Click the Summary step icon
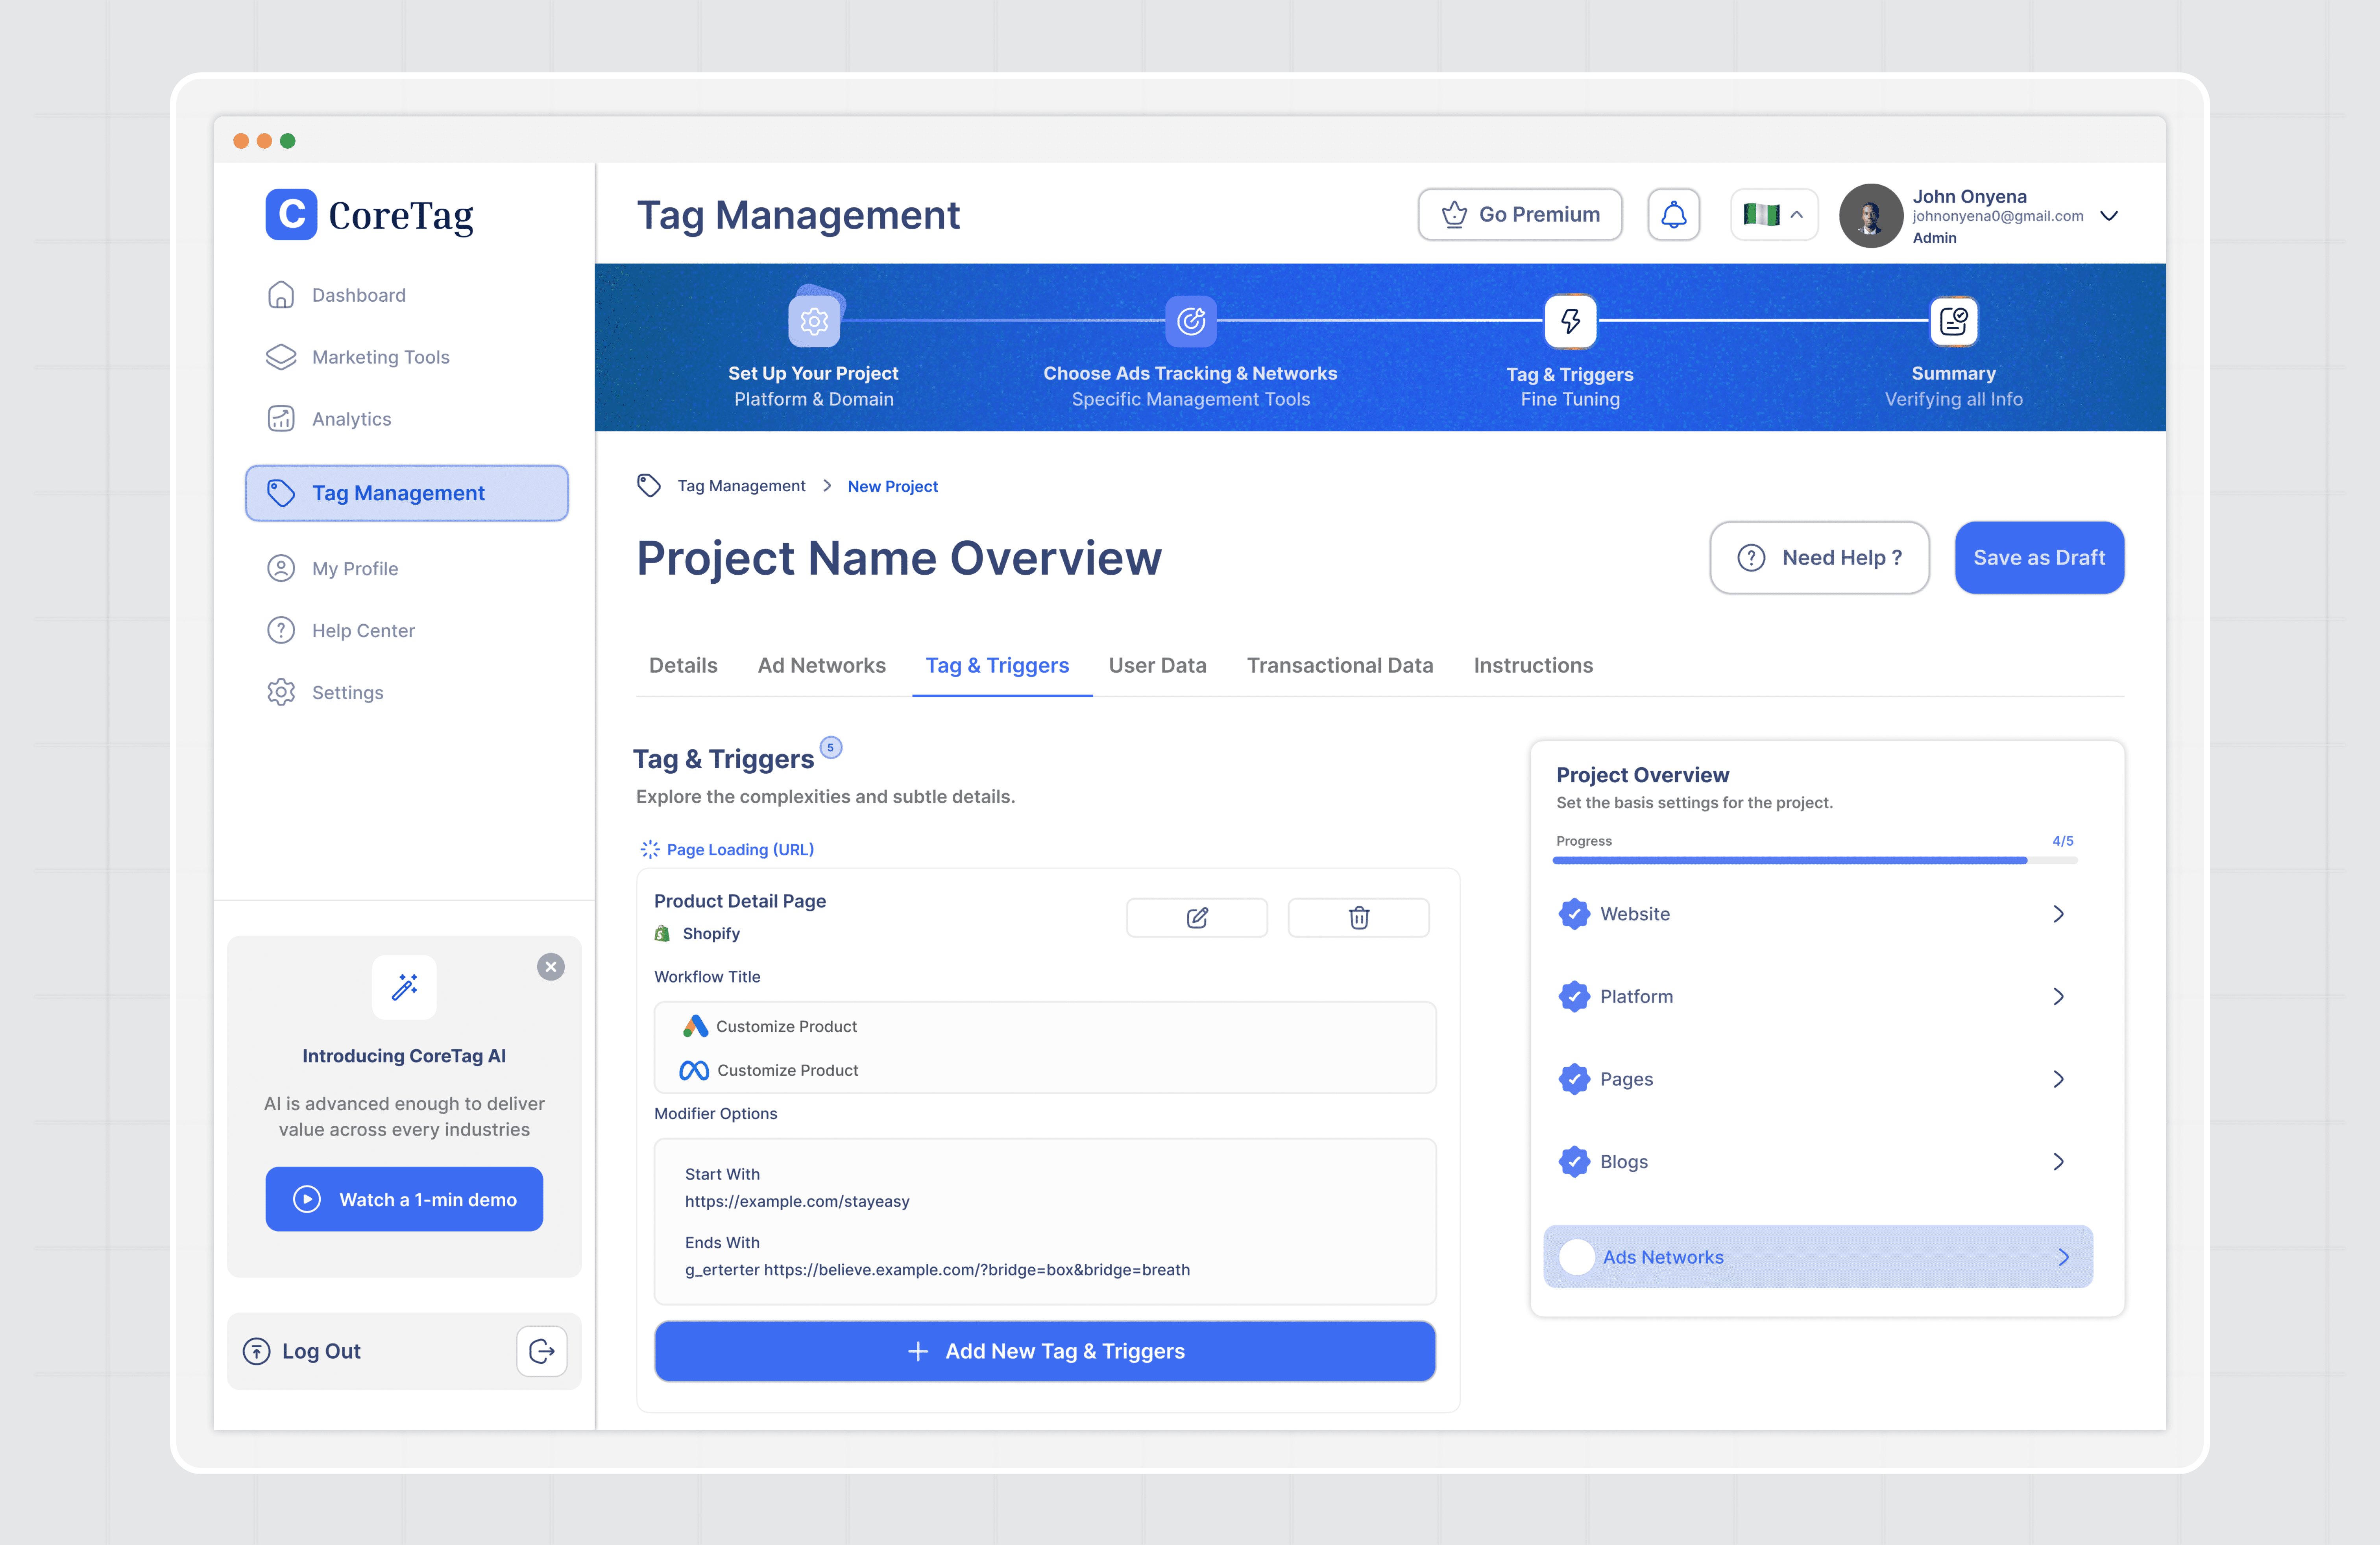This screenshot has width=2380, height=1545. pyautogui.click(x=1953, y=321)
